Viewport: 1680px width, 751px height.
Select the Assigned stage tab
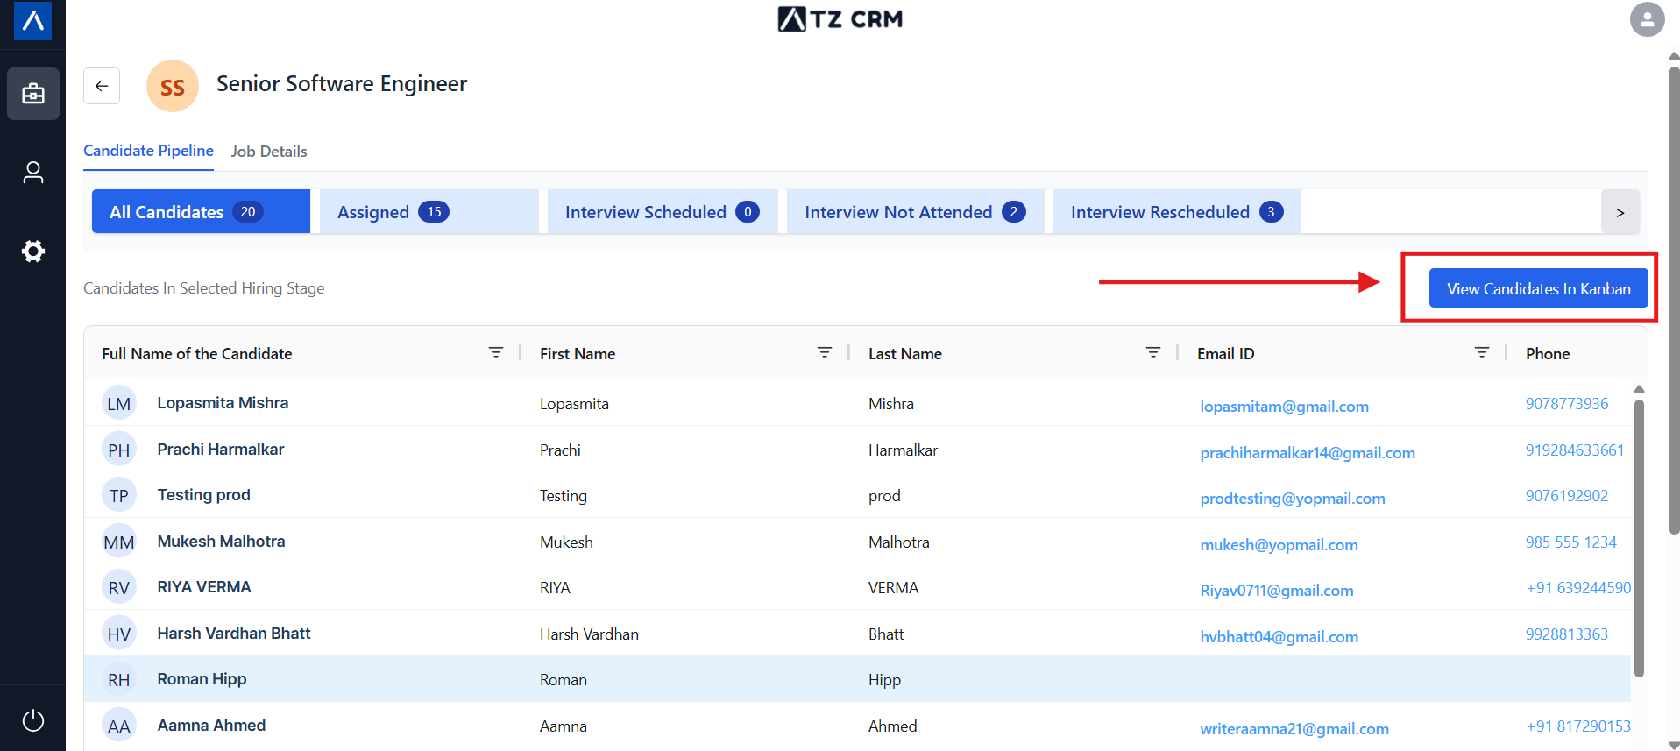pyautogui.click(x=429, y=212)
